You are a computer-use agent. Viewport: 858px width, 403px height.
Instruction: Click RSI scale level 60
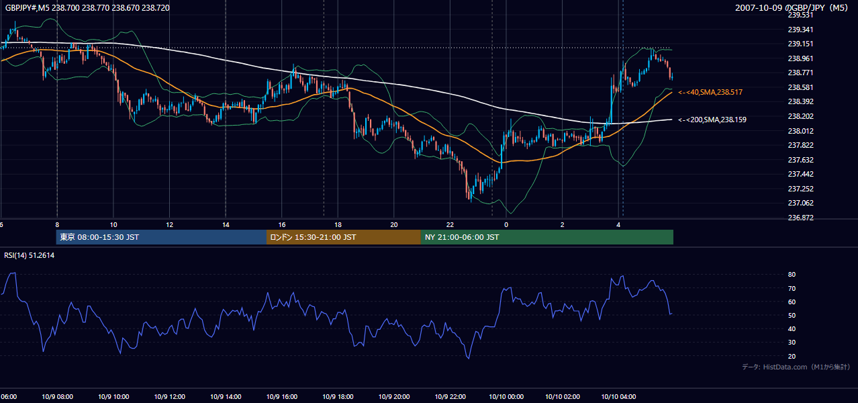pos(792,302)
